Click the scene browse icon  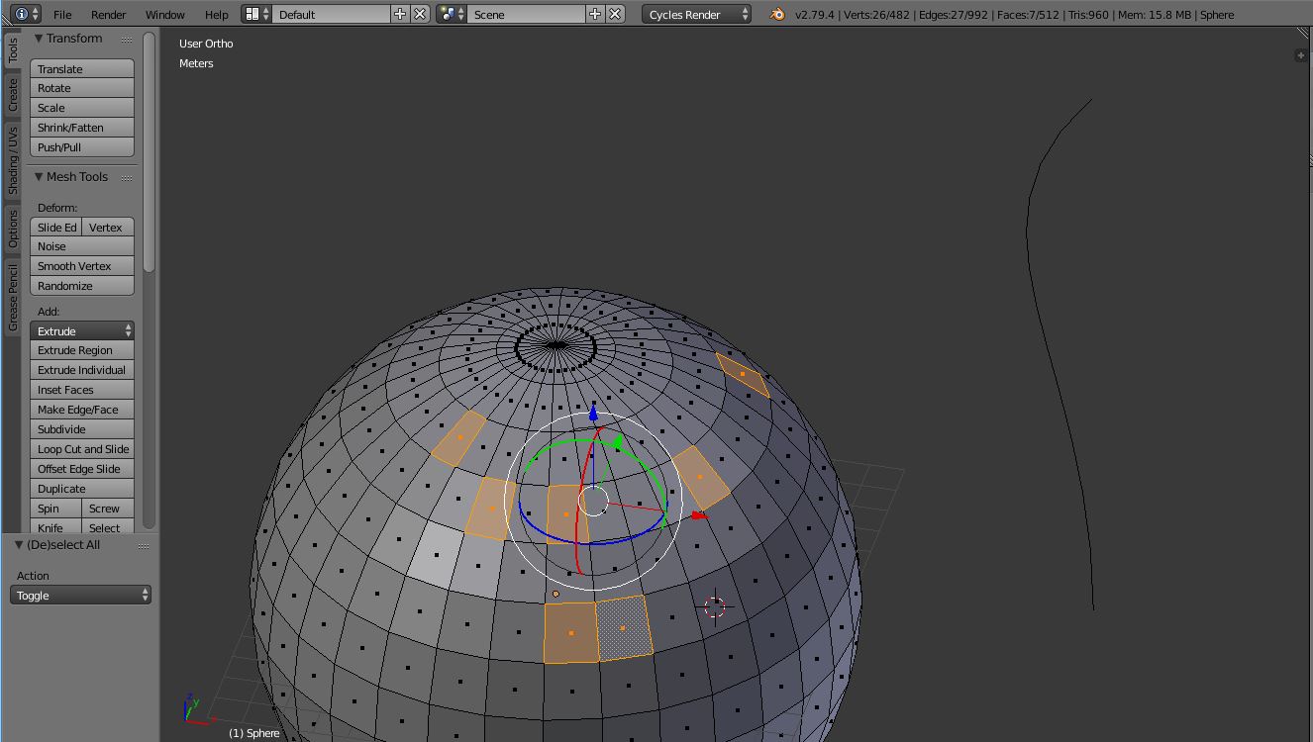click(x=452, y=14)
